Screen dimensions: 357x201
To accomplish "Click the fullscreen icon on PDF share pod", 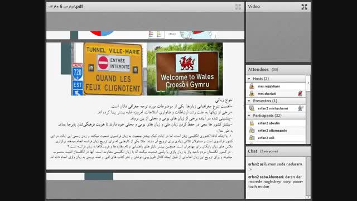I will click(x=238, y=7).
